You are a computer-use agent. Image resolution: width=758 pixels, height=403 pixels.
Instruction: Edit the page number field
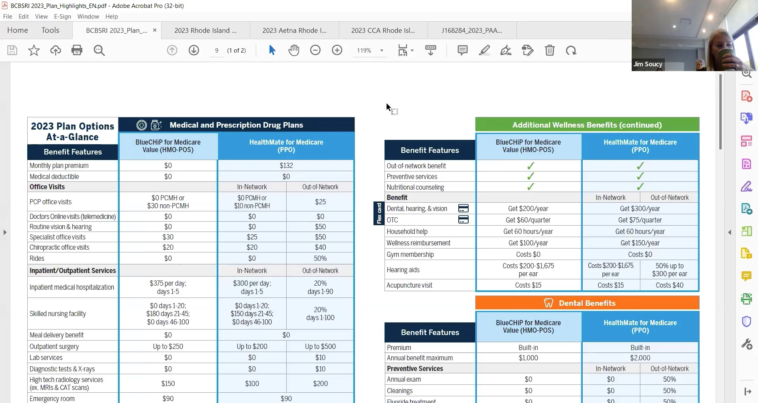pos(216,50)
